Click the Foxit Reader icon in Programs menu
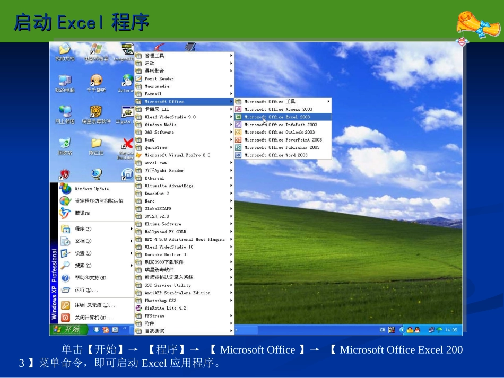504x378 pixels. 138,78
